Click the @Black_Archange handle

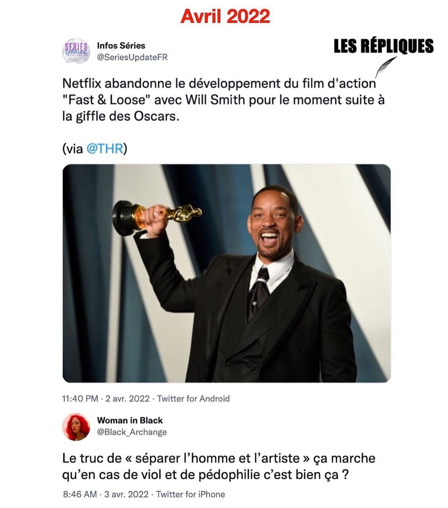coord(132,432)
